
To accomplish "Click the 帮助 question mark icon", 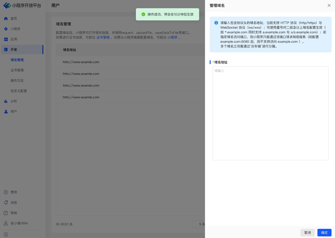I will click(6, 213).
